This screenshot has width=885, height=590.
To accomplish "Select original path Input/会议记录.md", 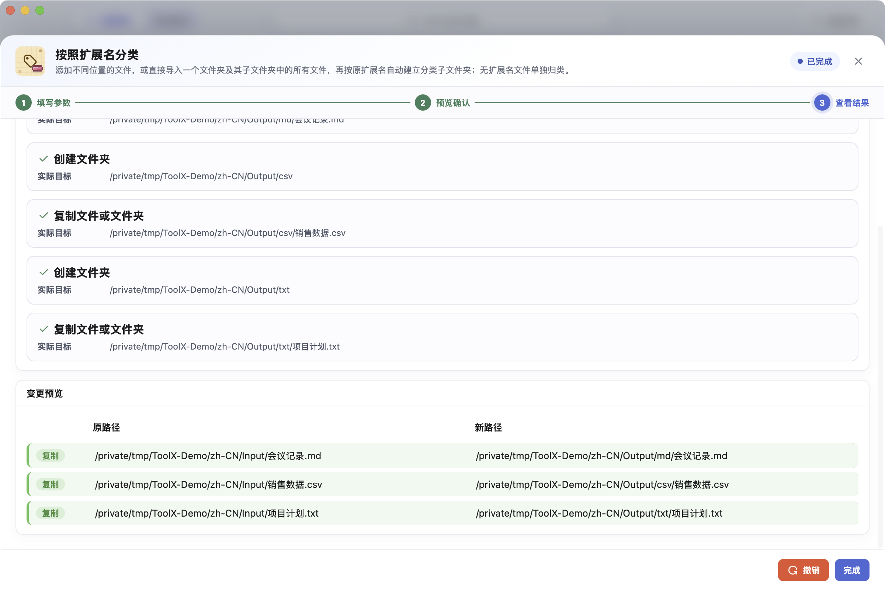I will coord(208,456).
